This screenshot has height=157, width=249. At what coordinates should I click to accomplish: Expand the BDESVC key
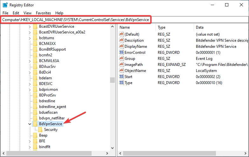point(30,84)
